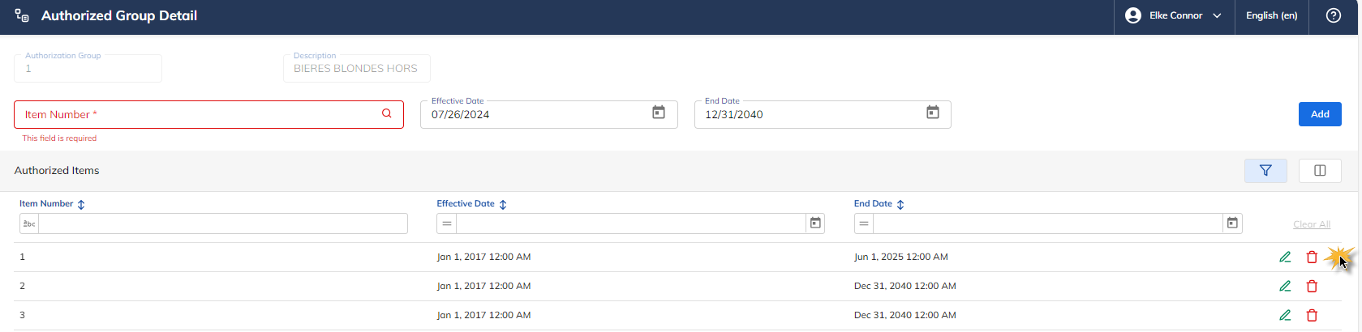Open the Effective Date calendar picker
Image resolution: width=1362 pixels, height=332 pixels.
659,113
